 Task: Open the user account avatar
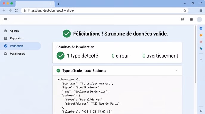pyautogui.click(x=199, y=20)
